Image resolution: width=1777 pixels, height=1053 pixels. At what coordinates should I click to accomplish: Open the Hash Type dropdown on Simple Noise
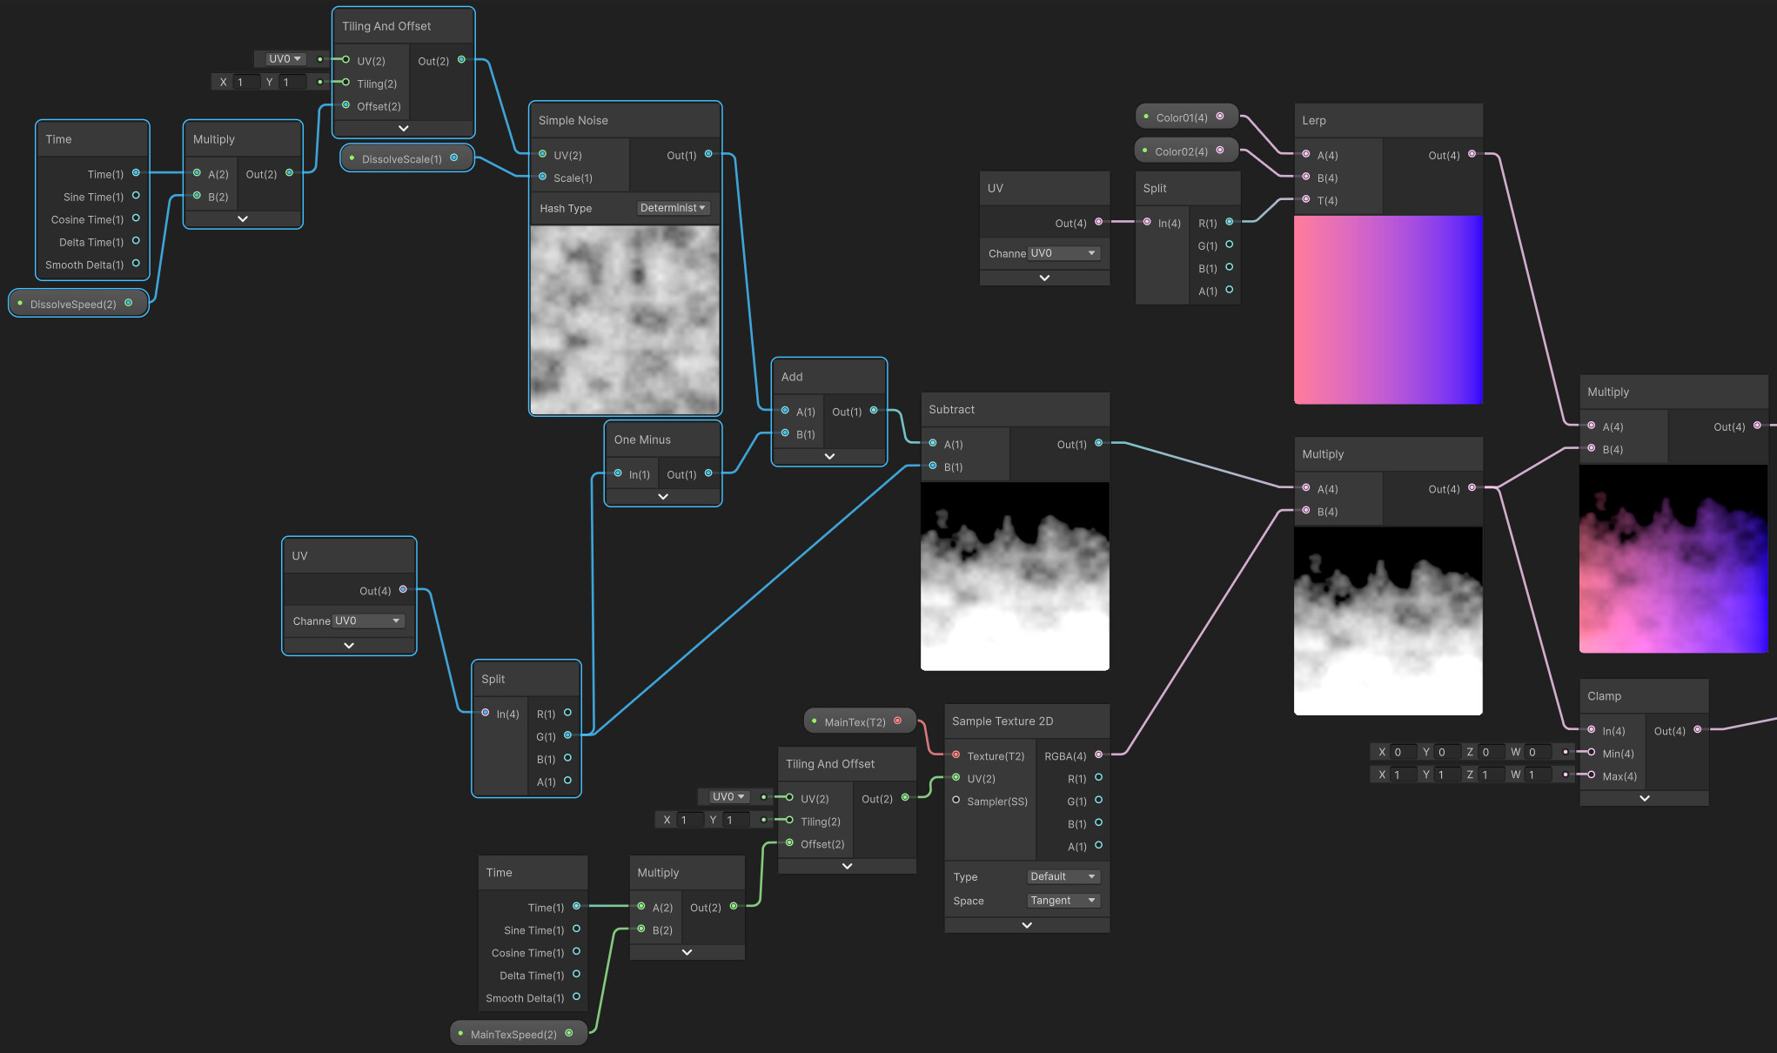(x=673, y=207)
